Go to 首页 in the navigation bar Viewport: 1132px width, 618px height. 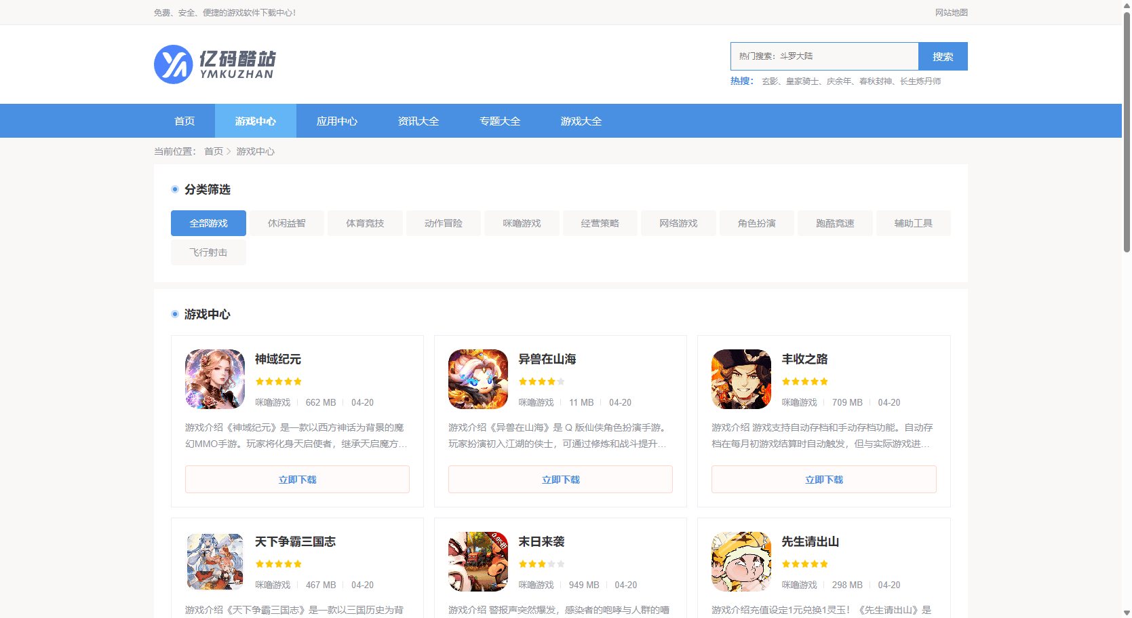[x=184, y=121]
